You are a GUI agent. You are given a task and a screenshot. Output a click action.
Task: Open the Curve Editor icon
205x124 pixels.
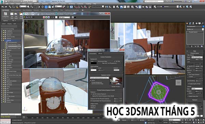[125, 7]
